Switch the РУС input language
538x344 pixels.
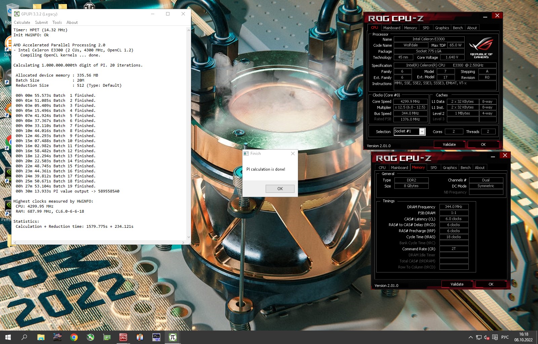505,337
